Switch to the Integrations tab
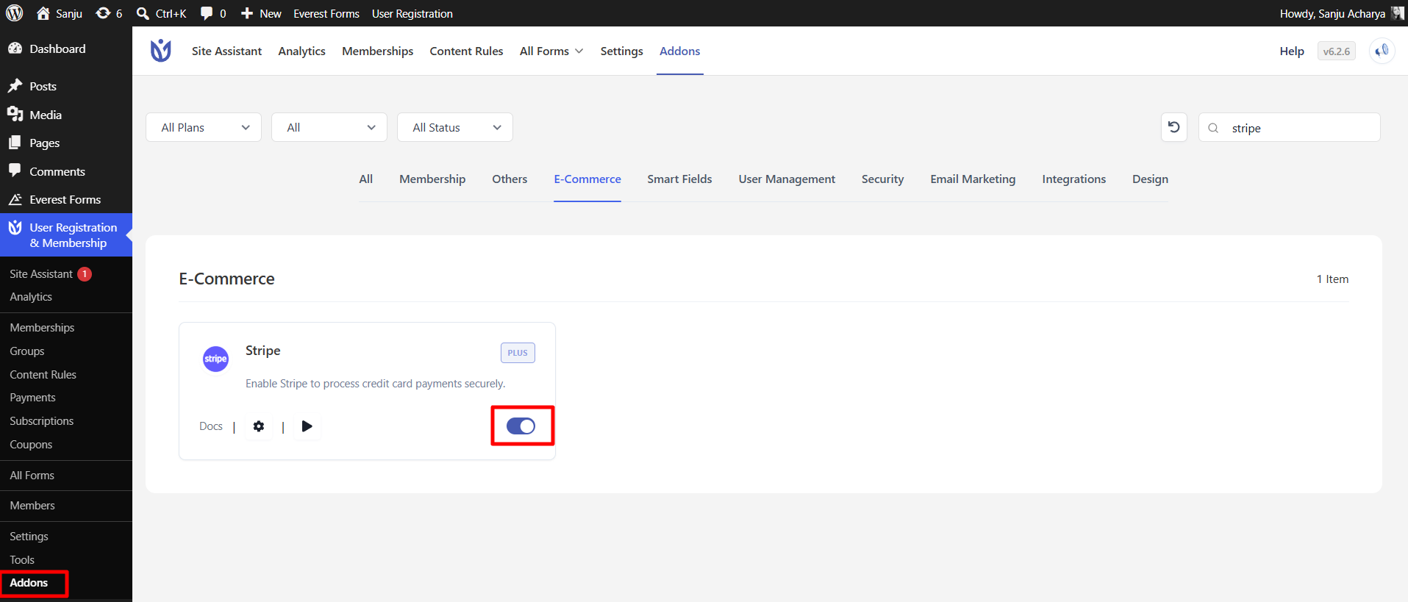This screenshot has width=1408, height=602. [1073, 179]
